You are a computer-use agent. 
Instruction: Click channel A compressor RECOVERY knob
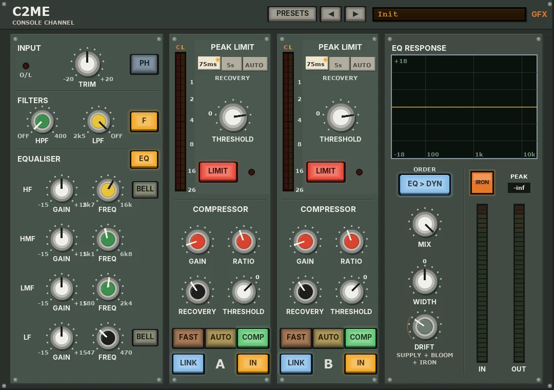[197, 292]
